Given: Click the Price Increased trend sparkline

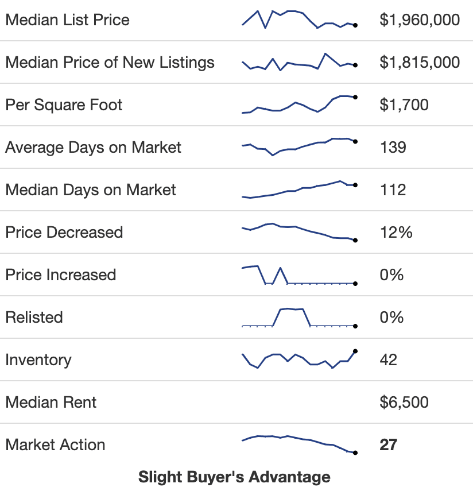Looking at the screenshot, I should [x=299, y=274].
